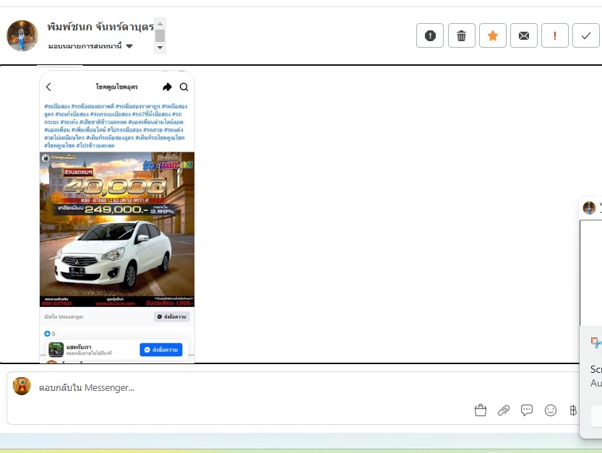Click blue ส่งข้อความ Messenger button
The height and width of the screenshot is (453, 602).
161,350
